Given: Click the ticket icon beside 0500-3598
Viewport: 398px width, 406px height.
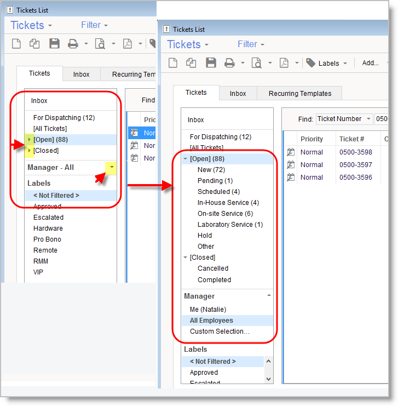Looking at the screenshot, I should click(290, 152).
